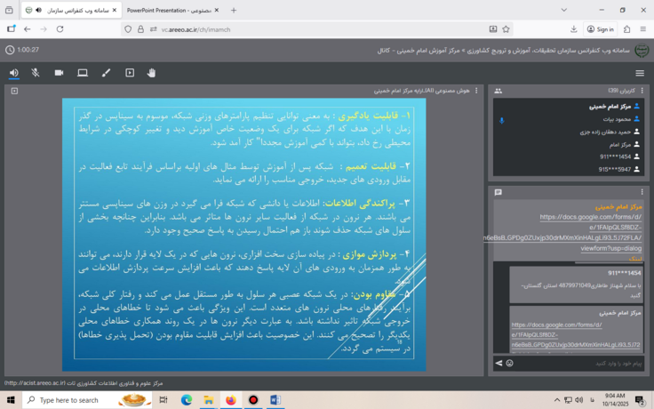This screenshot has width=654, height=409.
Task: Open the acist.areeo.ac.ir footer link
Action: click(35, 383)
